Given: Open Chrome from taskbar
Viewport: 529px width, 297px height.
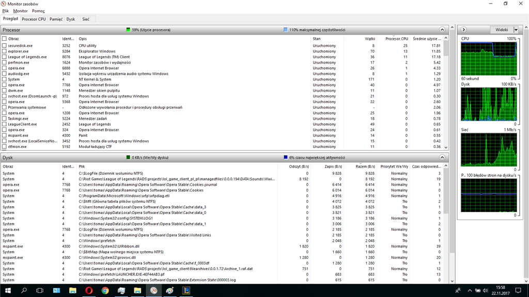Looking at the screenshot, I should 105,290.
